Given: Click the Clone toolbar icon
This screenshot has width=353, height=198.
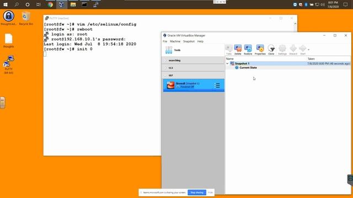Looking at the screenshot, I should pos(271,50).
